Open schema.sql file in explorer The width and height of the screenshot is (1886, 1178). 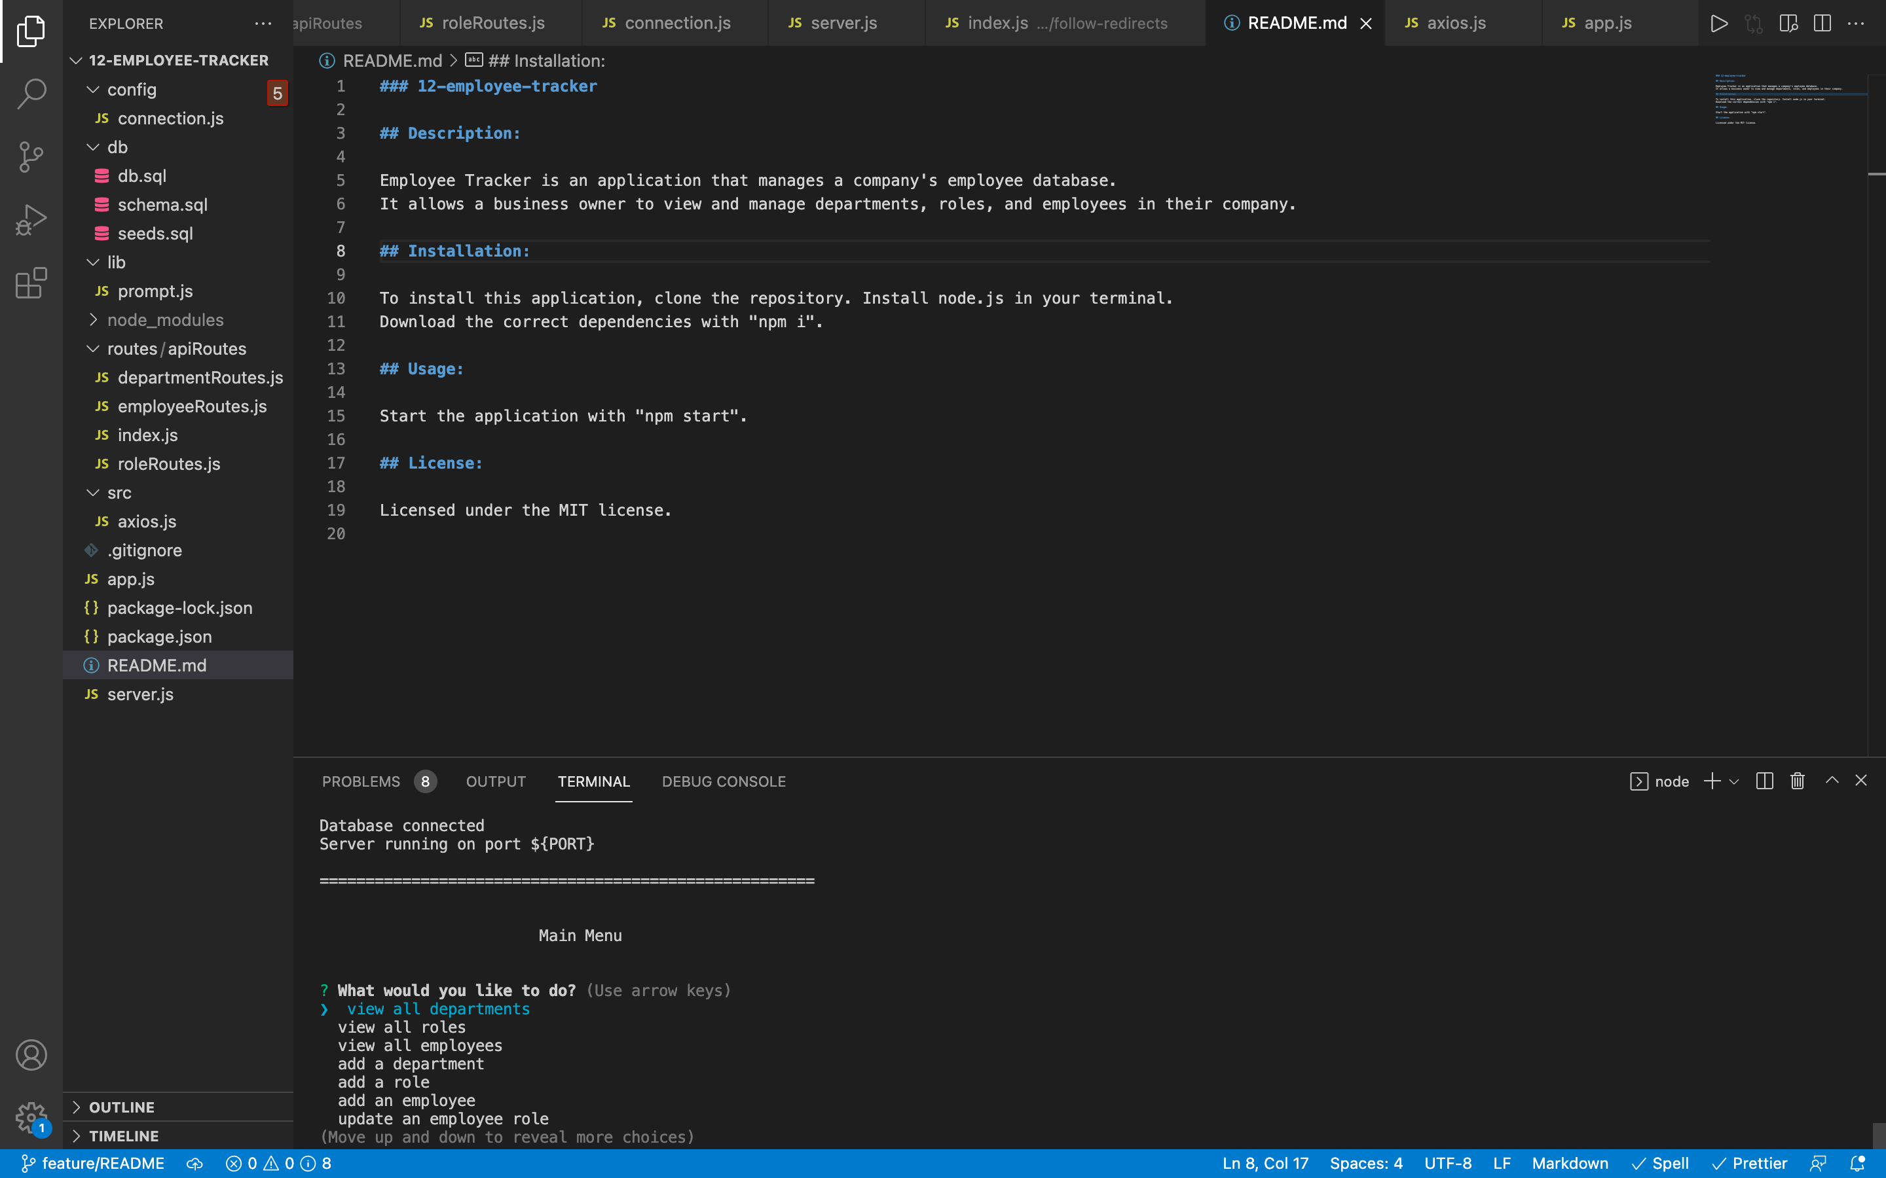pos(177,205)
